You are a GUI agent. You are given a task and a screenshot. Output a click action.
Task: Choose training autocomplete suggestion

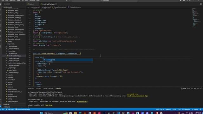pos(68,62)
